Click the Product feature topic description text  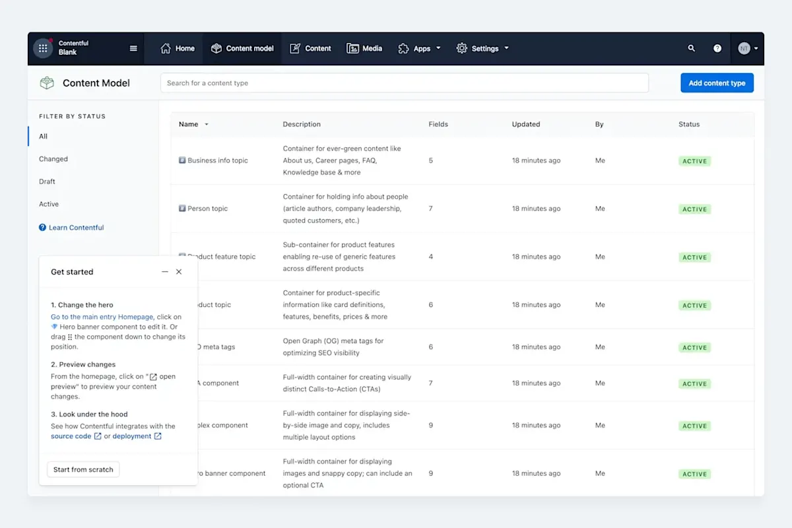[x=339, y=257]
